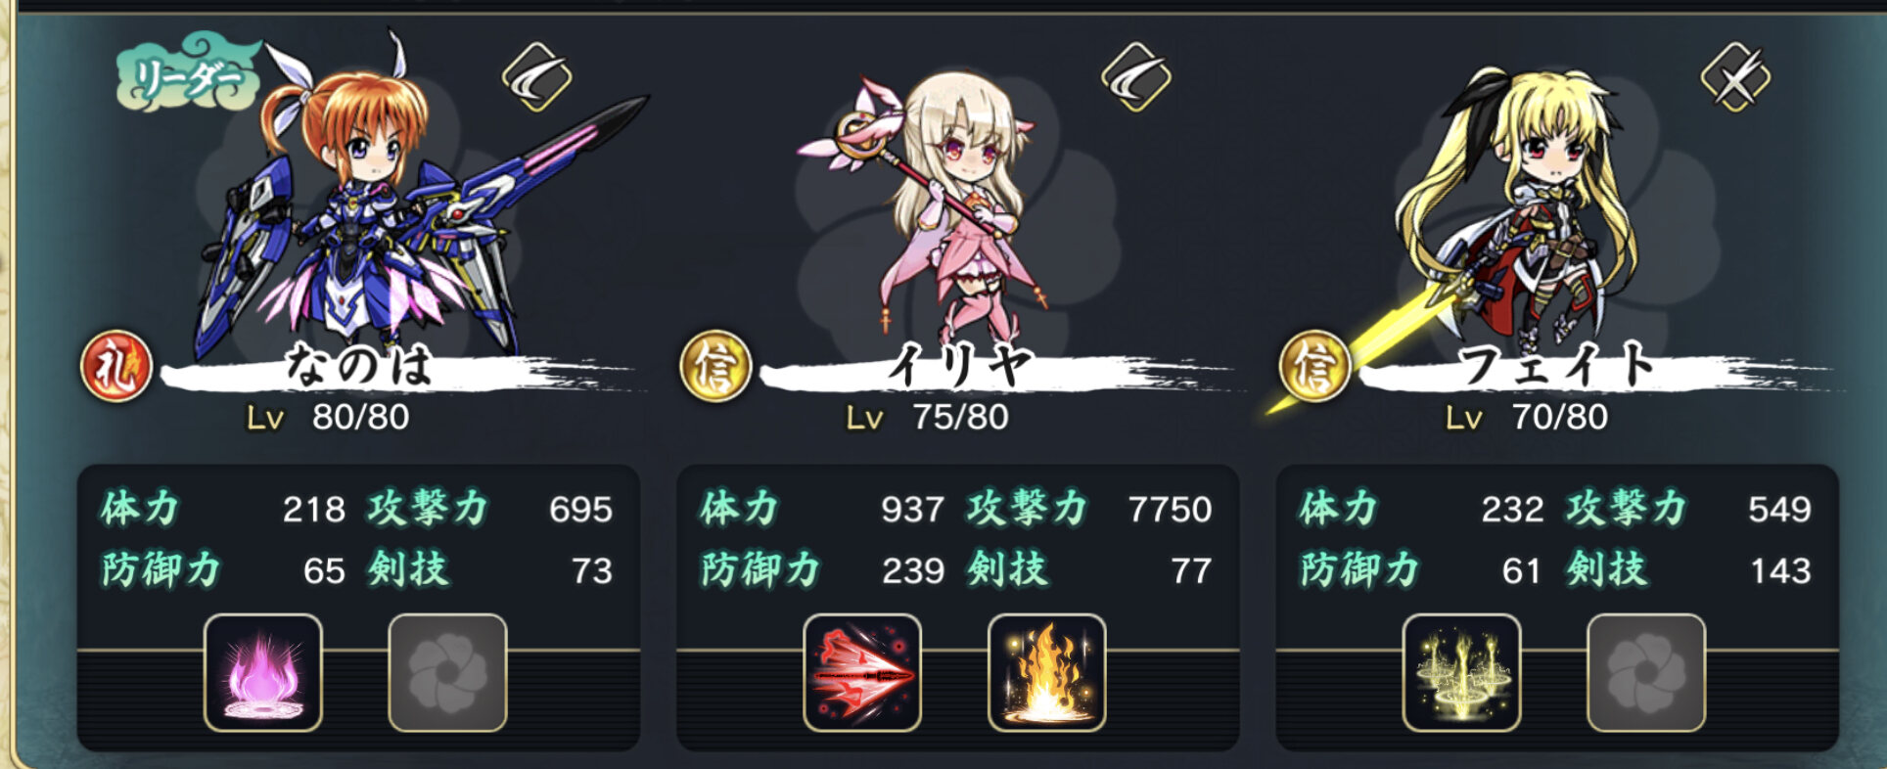Tap the red 礼 attribute badge
The image size is (1887, 769).
pyautogui.click(x=116, y=367)
